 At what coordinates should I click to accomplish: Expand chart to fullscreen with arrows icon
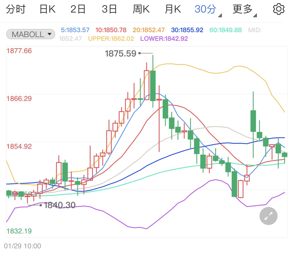268,216
